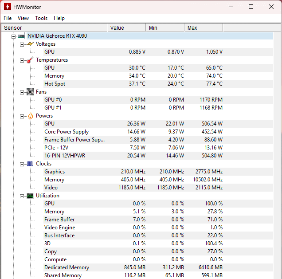Open the View menu
Image resolution: width=282 pixels, height=279 pixels.
click(23, 18)
